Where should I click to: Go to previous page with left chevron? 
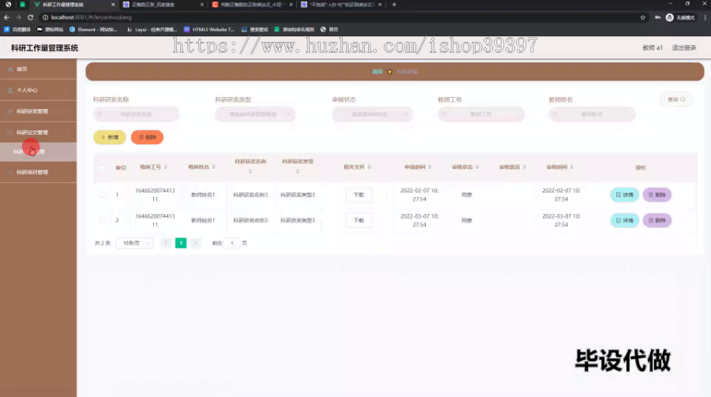pos(166,243)
